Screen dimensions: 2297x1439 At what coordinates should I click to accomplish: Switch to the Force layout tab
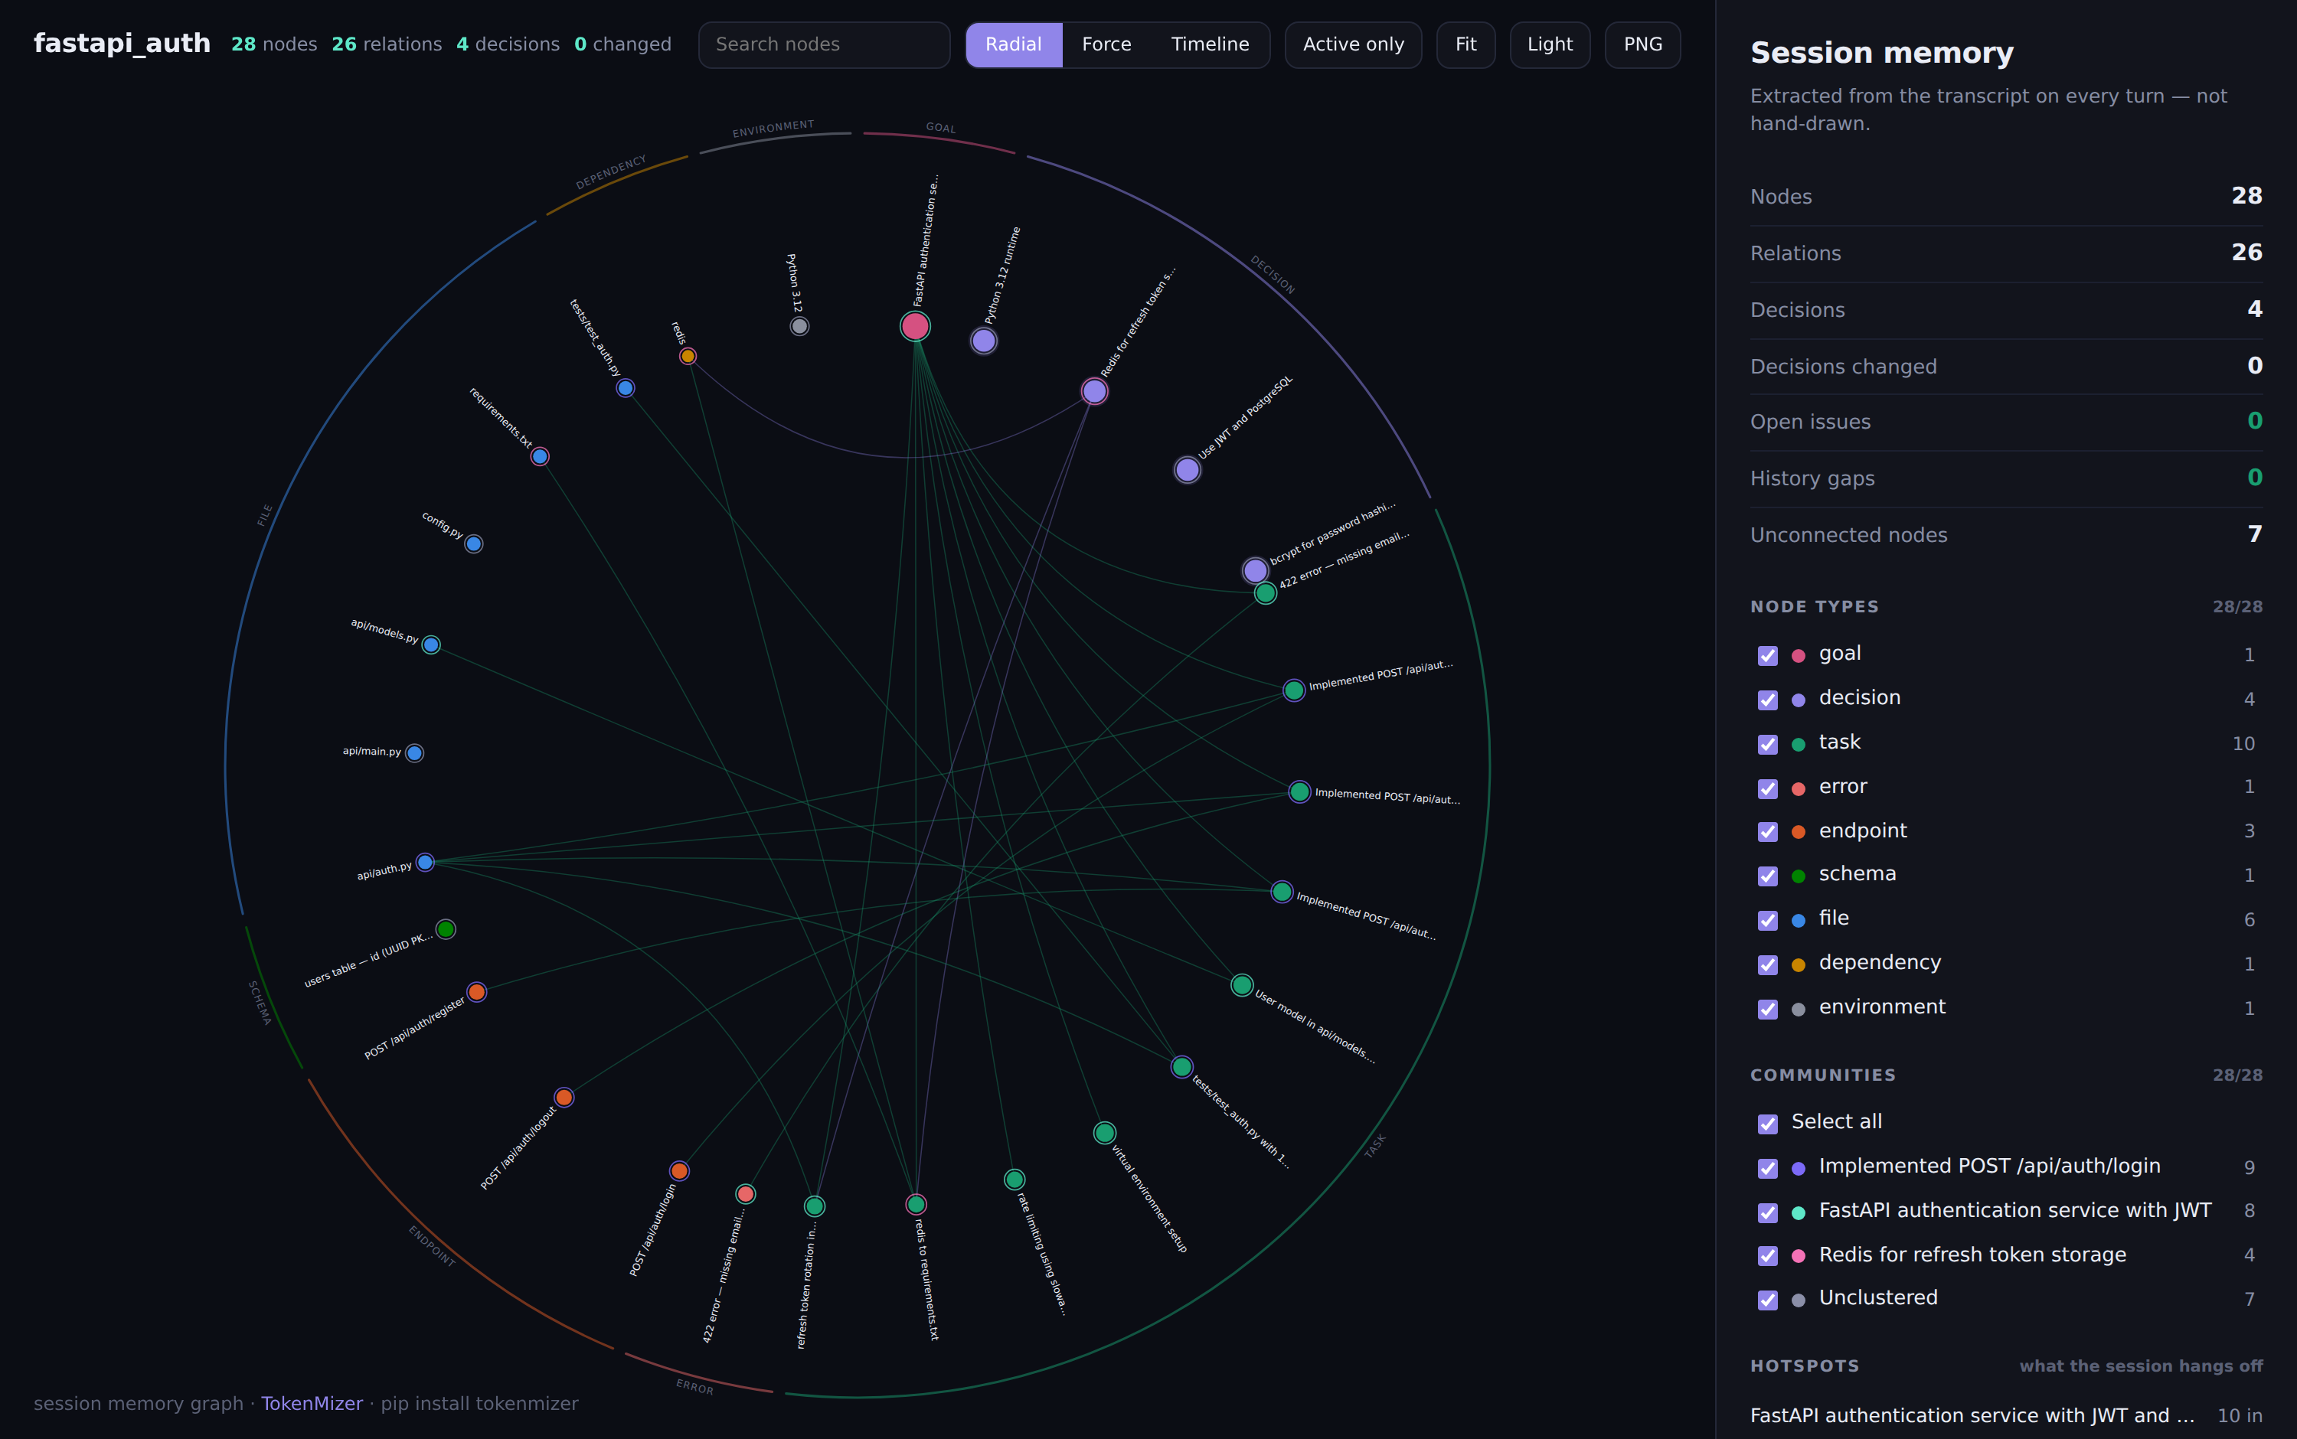point(1106,44)
